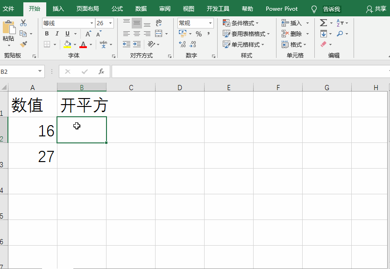This screenshot has height=269, width=390.
Task: Switch to the 插入 ribbon tab
Action: coord(58,9)
